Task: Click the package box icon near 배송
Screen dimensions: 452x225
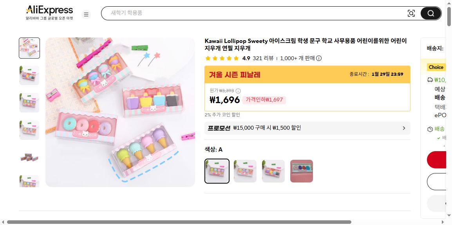Action: (x=430, y=129)
